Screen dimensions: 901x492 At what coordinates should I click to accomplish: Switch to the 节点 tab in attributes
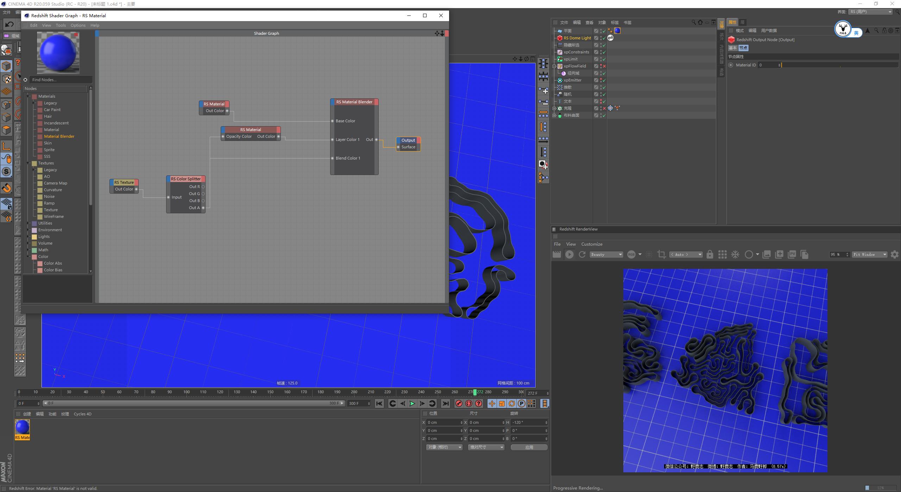tap(744, 48)
